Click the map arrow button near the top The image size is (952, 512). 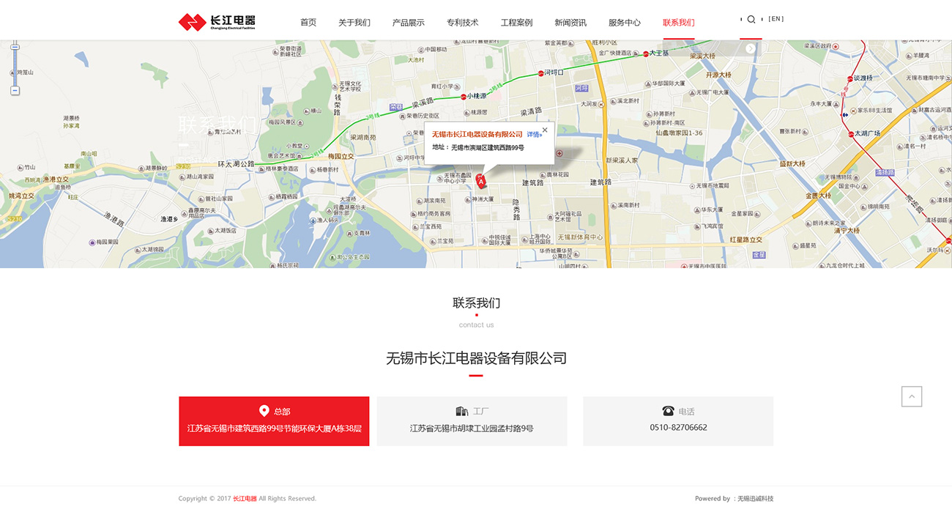[x=751, y=48]
